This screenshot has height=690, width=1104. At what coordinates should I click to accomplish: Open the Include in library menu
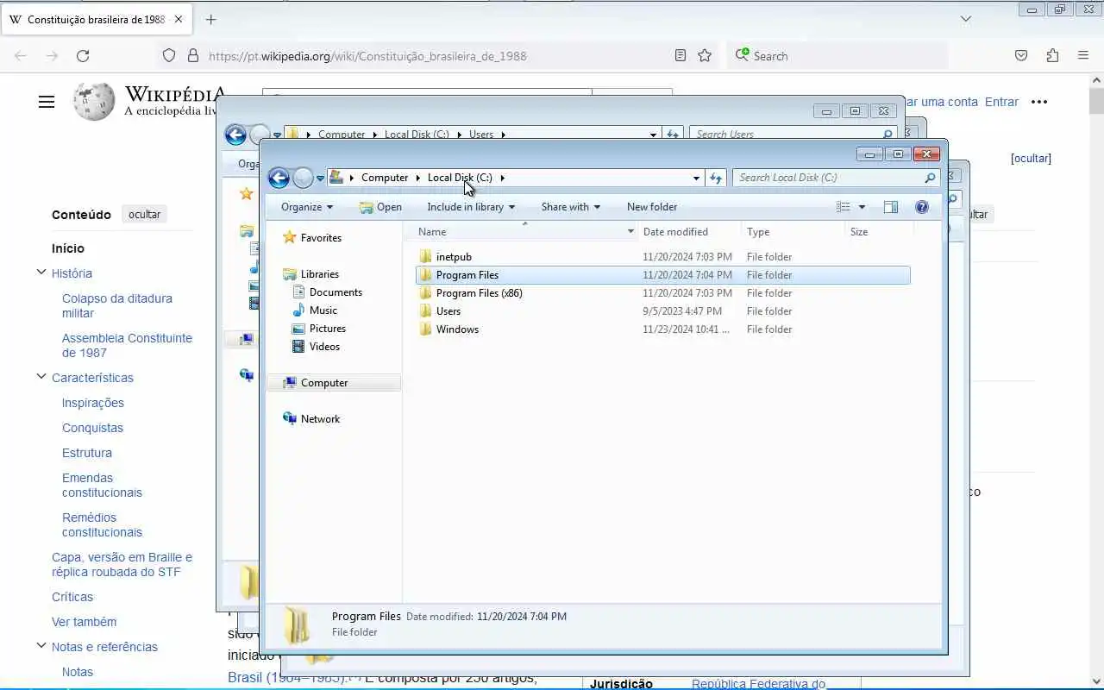click(x=471, y=207)
